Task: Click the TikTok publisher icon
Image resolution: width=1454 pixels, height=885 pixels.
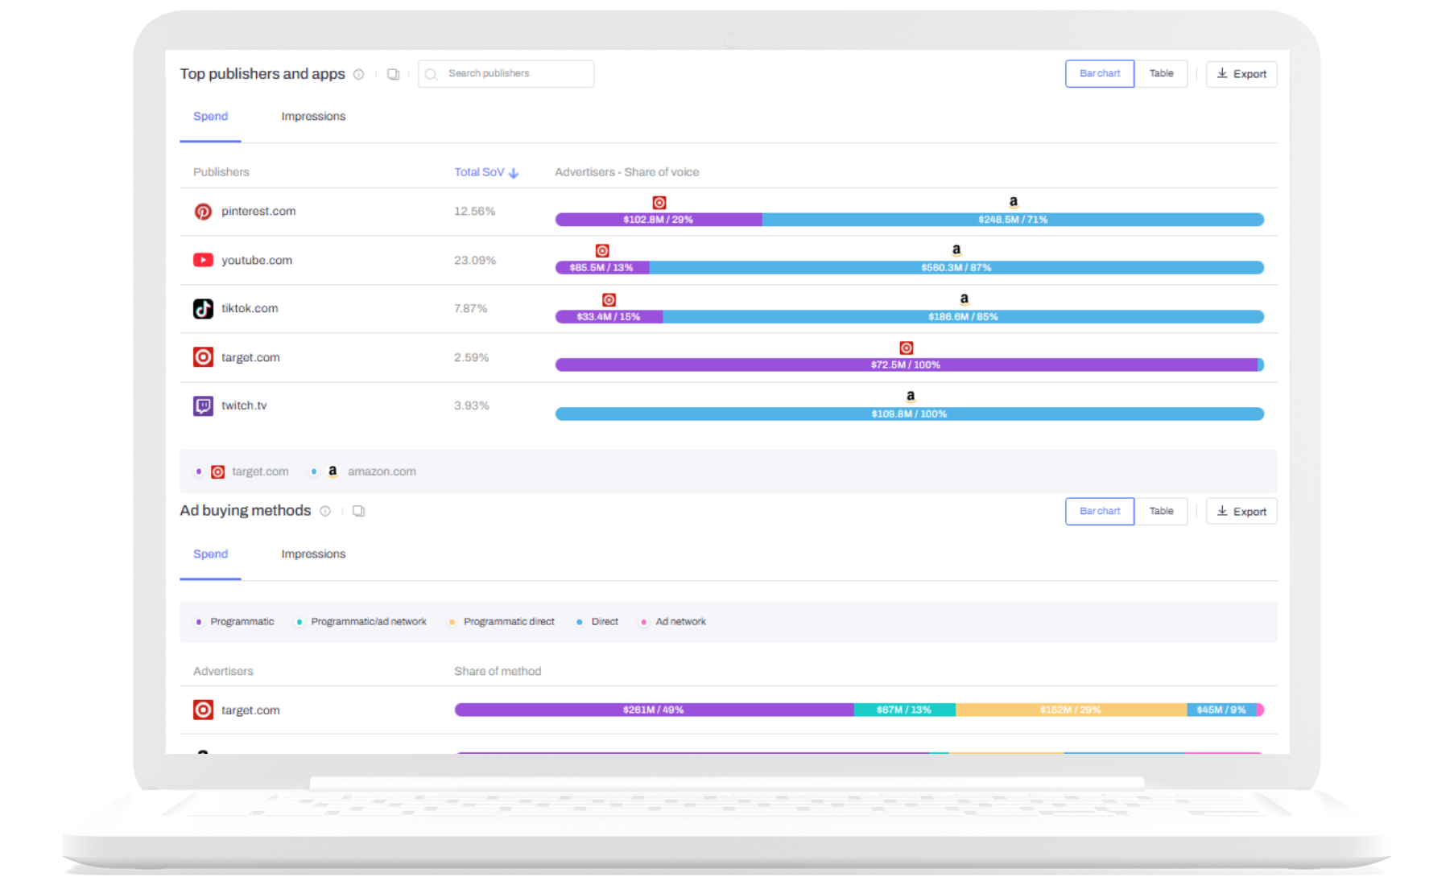Action: pos(204,308)
